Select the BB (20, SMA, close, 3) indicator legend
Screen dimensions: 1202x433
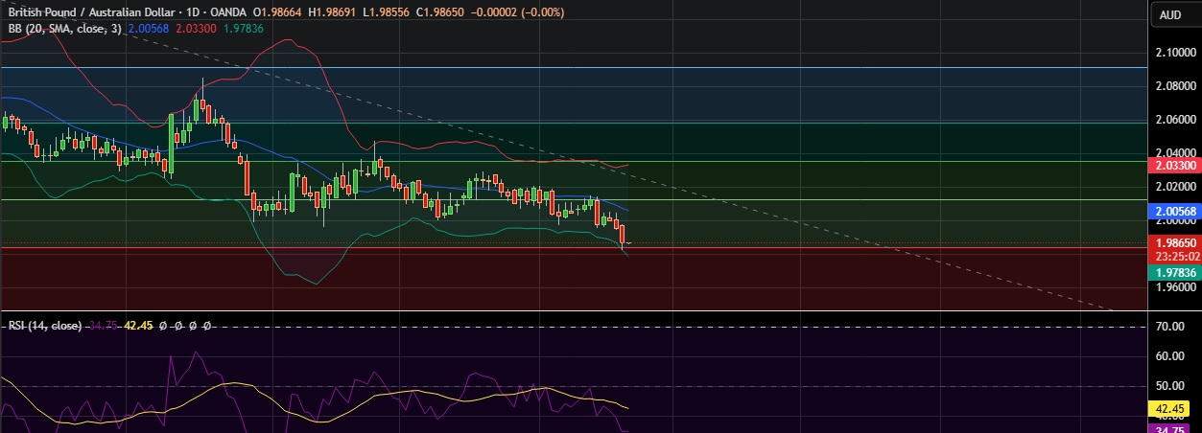64,29
